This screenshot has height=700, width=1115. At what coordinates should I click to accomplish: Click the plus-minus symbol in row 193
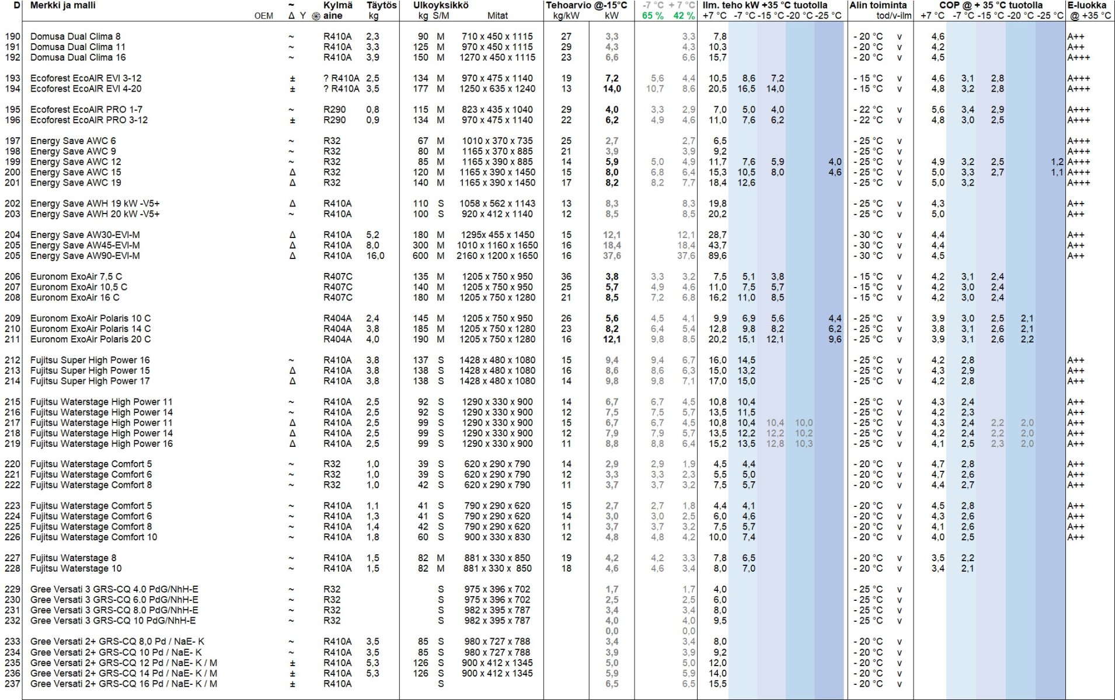[292, 78]
